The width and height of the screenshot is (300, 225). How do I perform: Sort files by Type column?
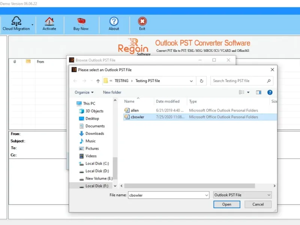193,101
